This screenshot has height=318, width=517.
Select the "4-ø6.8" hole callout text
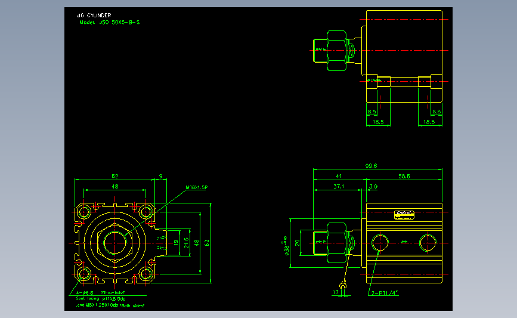pyautogui.click(x=85, y=292)
